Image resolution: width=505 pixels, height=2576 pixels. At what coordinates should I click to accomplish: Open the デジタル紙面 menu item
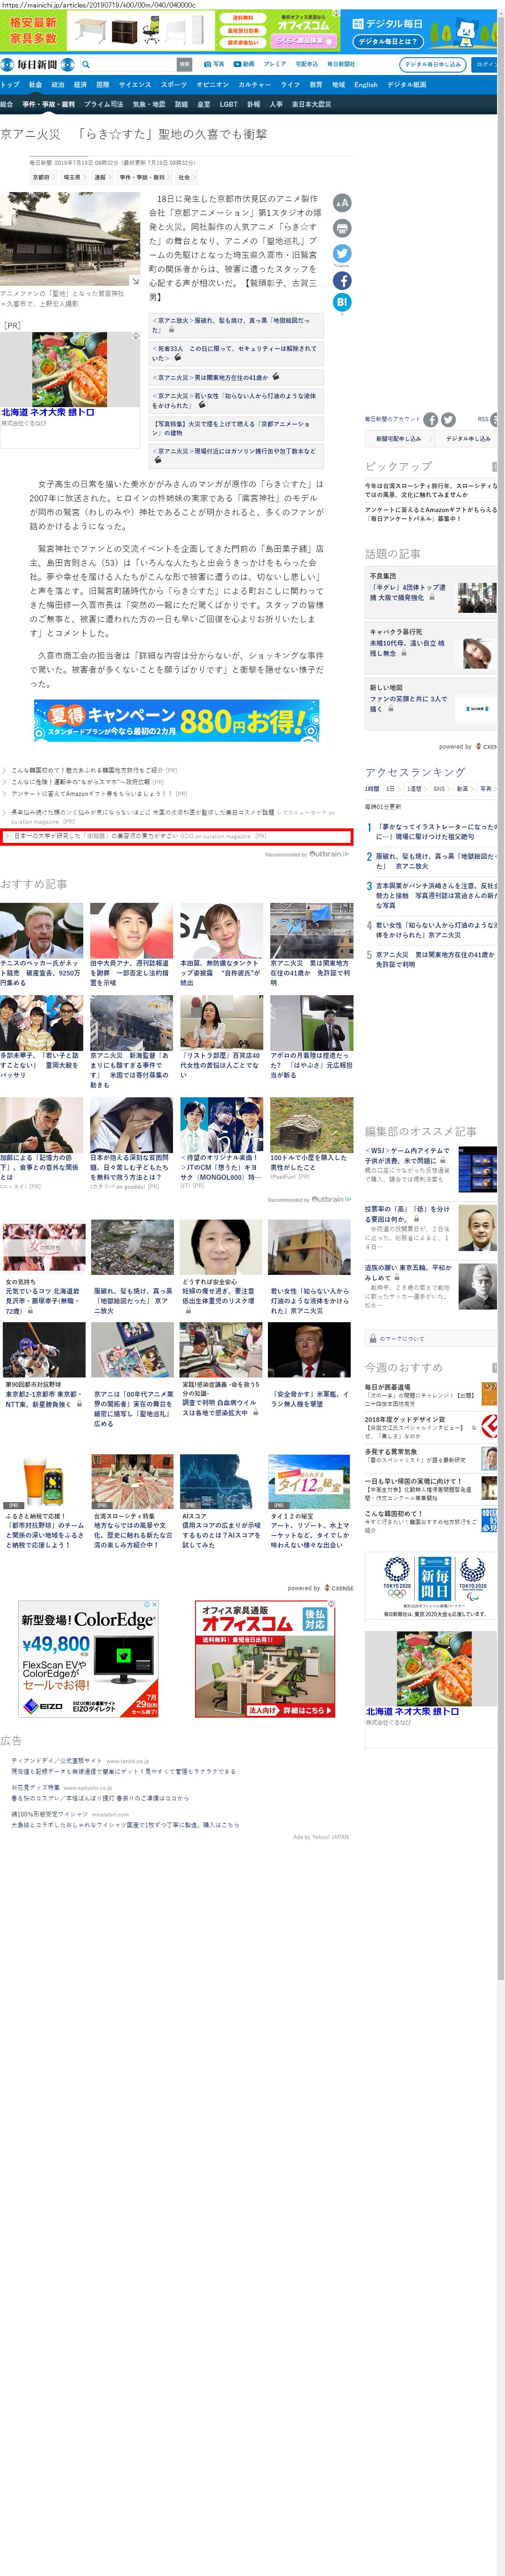(406, 85)
